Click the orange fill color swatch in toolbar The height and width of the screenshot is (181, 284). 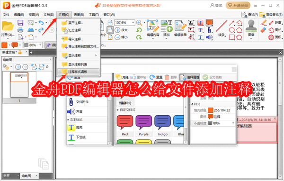(x=4, y=45)
